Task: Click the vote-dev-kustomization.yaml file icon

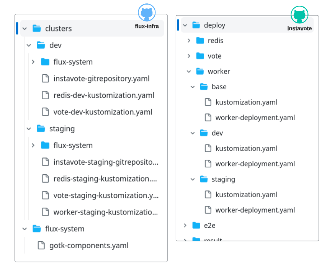Action: click(45, 112)
